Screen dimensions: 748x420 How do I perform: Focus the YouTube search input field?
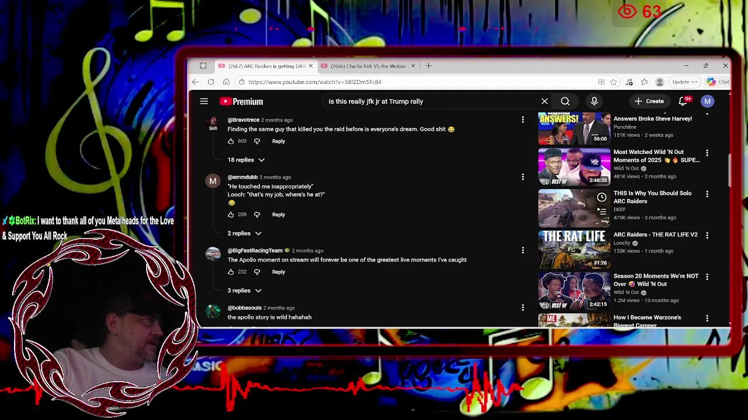432,101
